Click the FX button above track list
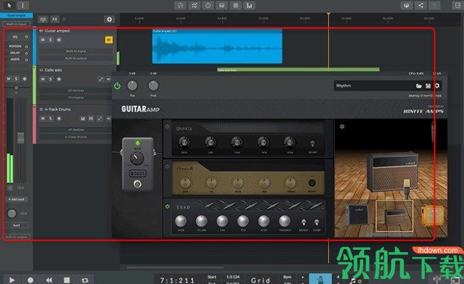 55,19
